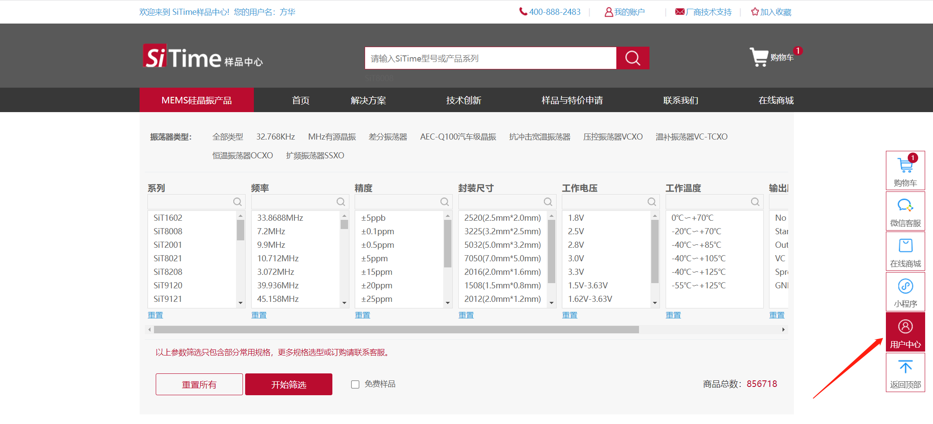Click the up arrow of 系列 list scrollbar
933x424 pixels.
click(x=240, y=215)
